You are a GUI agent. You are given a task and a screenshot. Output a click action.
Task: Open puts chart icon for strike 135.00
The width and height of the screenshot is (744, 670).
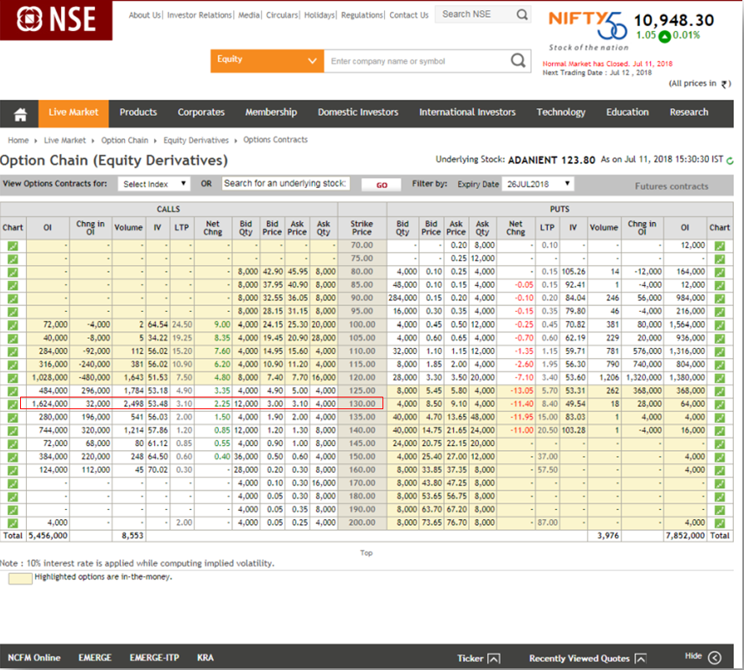pyautogui.click(x=720, y=418)
